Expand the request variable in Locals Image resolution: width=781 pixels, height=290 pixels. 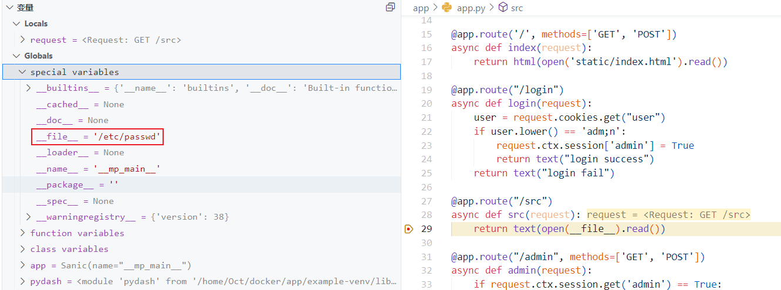[x=22, y=40]
